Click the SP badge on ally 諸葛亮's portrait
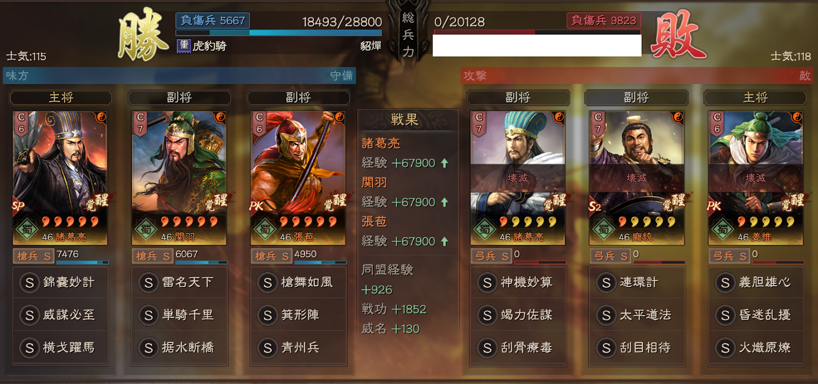The height and width of the screenshot is (384, 818). coord(18,206)
